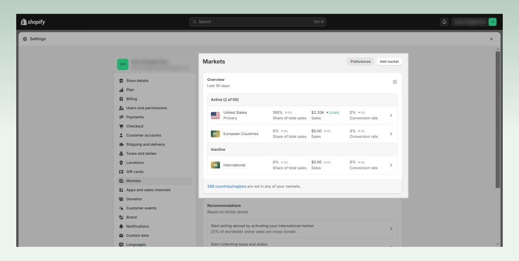
Task: Click the Billing icon in sidebar
Action: 121,99
